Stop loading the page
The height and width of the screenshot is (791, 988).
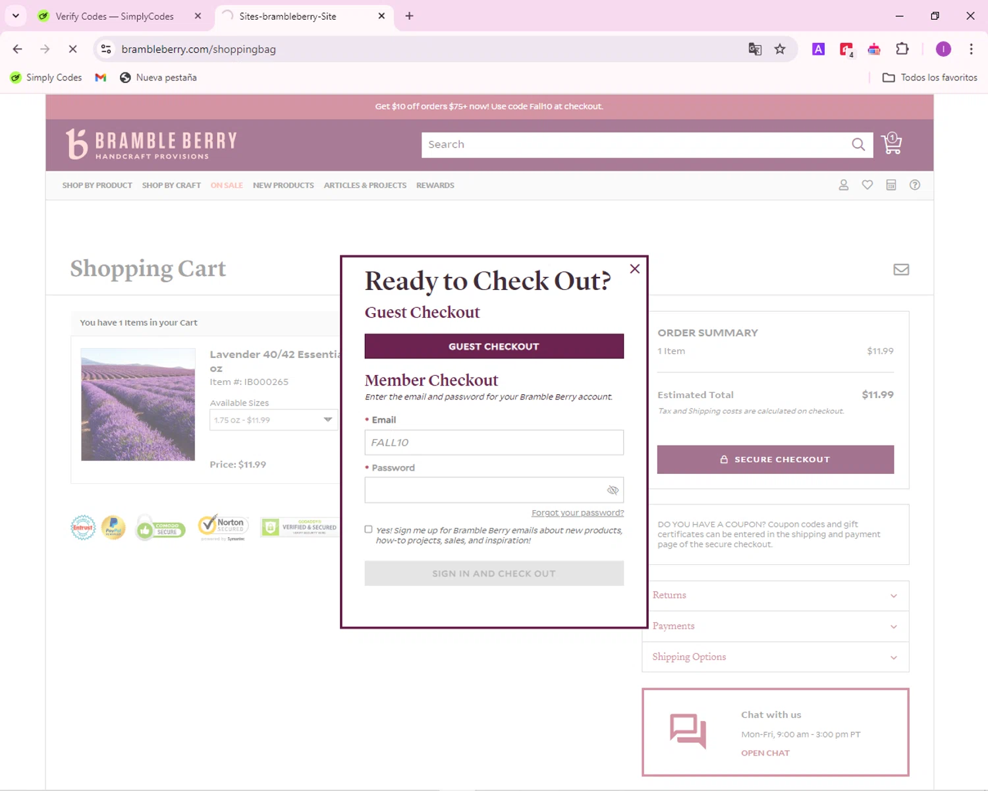pos(72,49)
